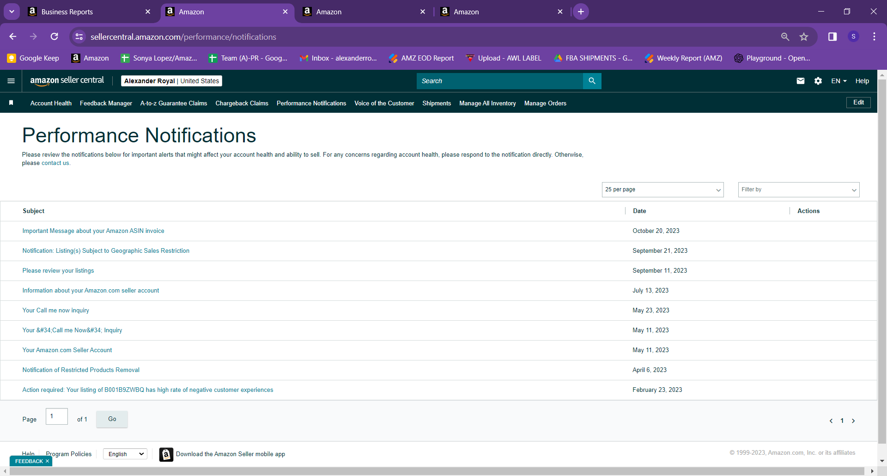Open the tab search dropdown arrow
Screen dimensions: 887x476
(12, 12)
